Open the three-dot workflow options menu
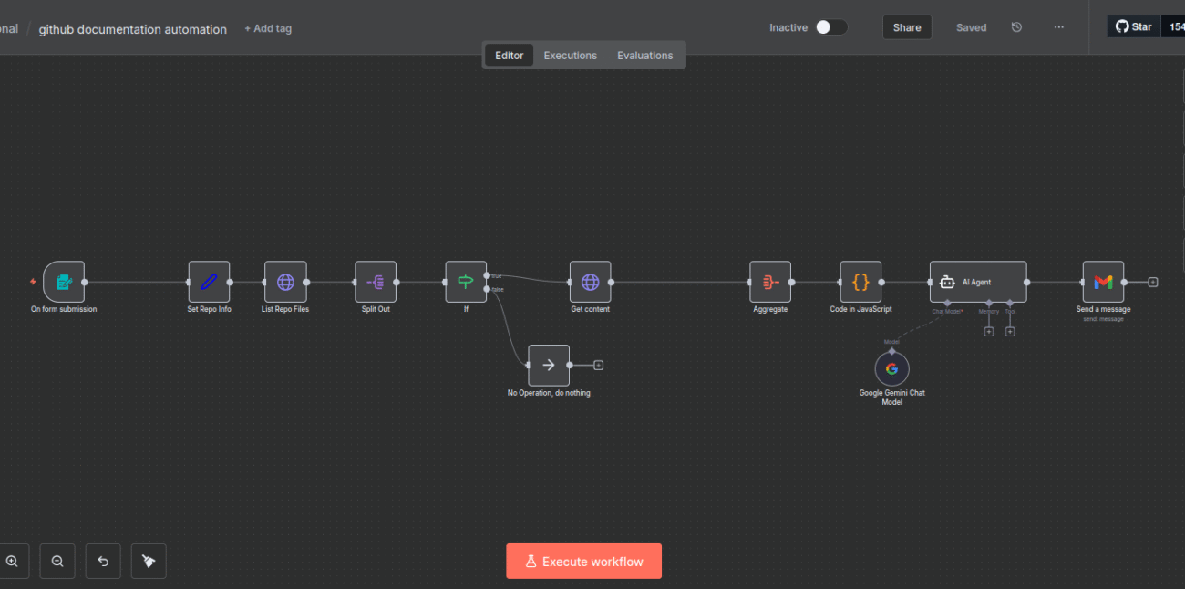The width and height of the screenshot is (1185, 589). pos(1058,27)
